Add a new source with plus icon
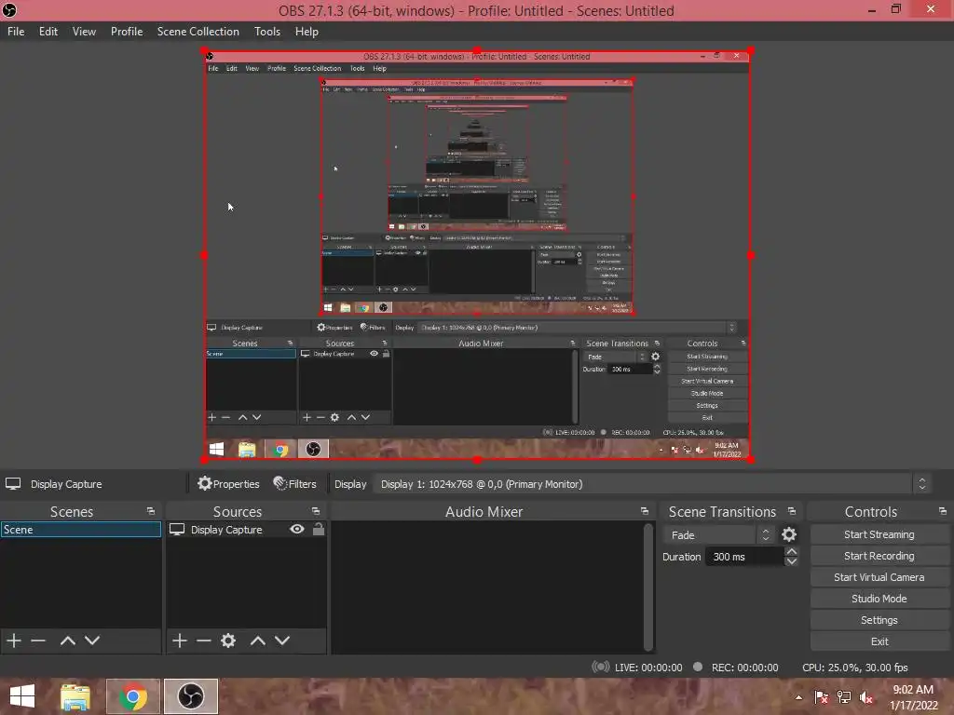 click(x=180, y=641)
